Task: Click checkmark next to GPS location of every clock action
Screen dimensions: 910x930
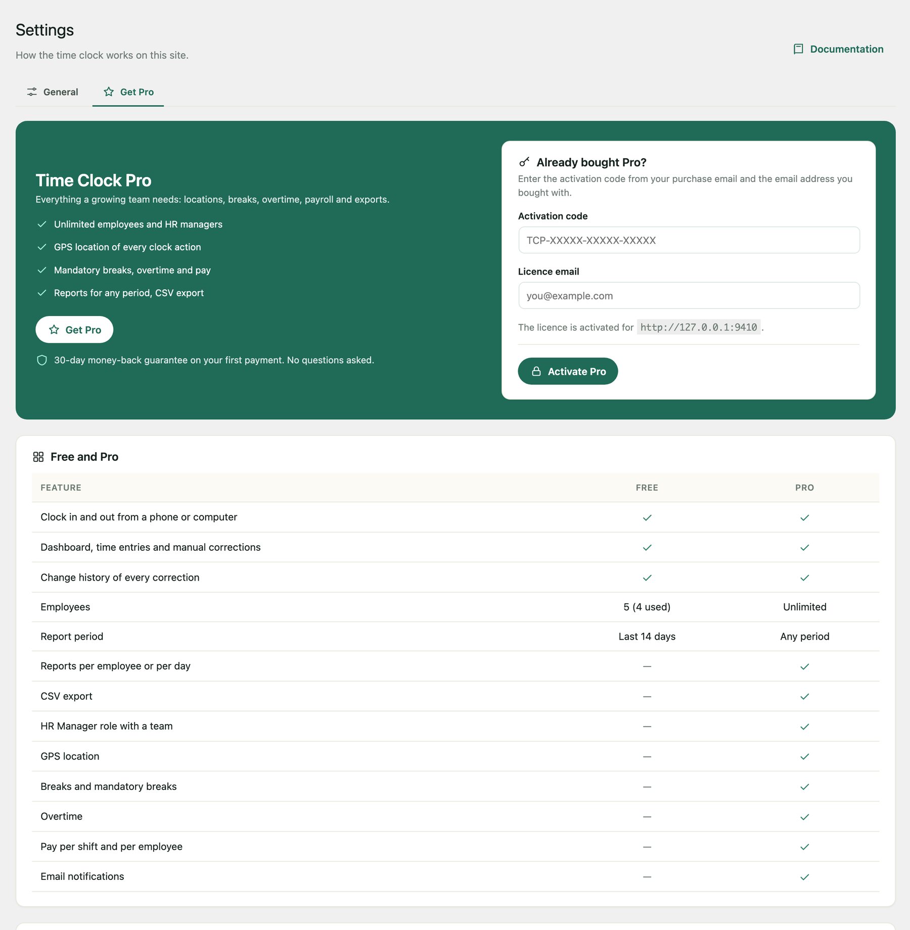Action: (42, 247)
